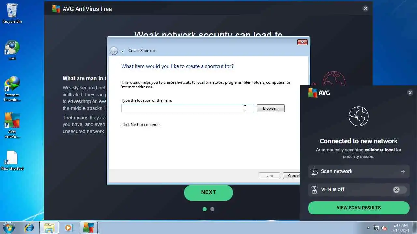Click the green NEXT button in AVG
The width and height of the screenshot is (417, 234).
208,192
